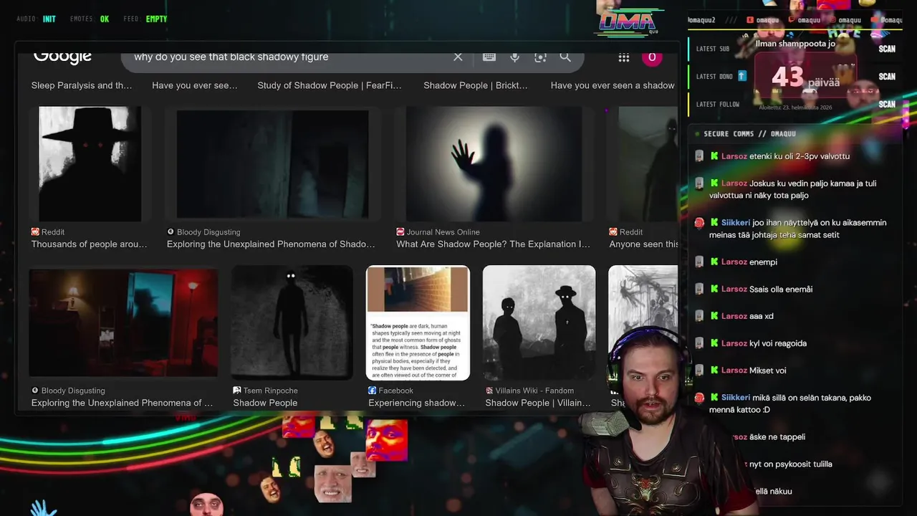Open Google Lens image search icon

[x=540, y=57]
